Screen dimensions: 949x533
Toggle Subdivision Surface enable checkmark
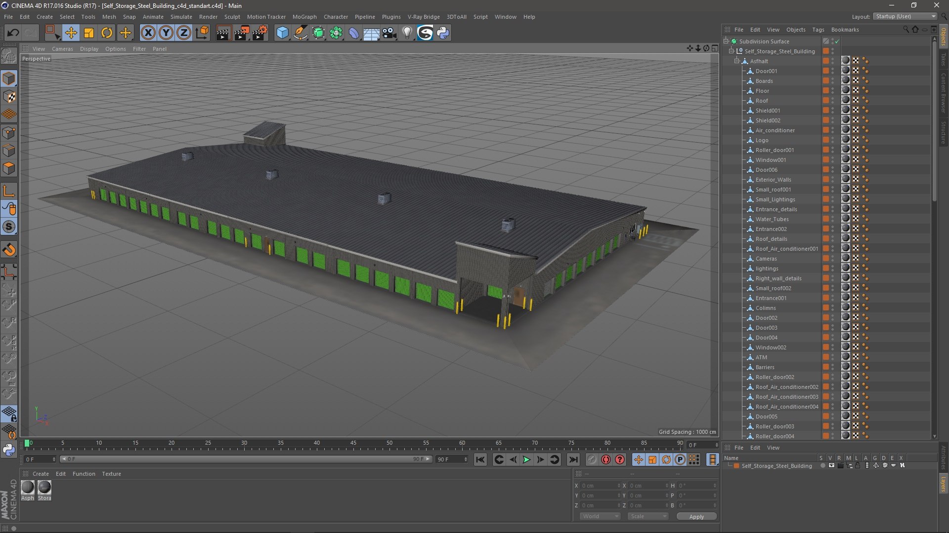[837, 41]
